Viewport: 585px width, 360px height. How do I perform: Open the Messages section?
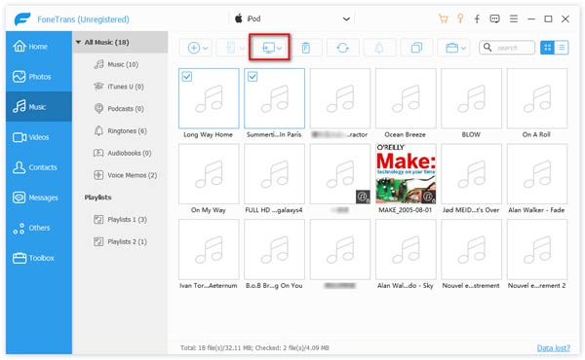(x=39, y=198)
